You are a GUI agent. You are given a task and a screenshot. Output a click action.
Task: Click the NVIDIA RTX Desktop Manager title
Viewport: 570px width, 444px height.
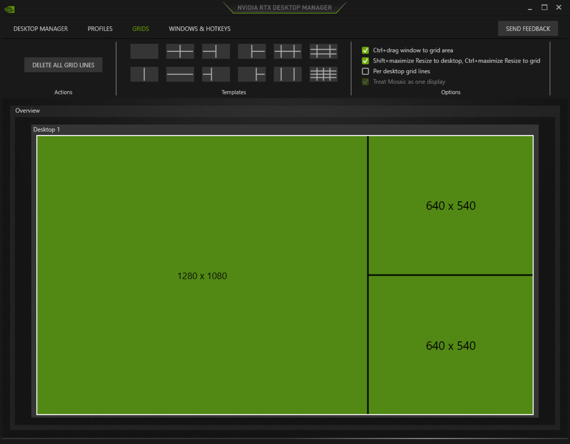click(x=285, y=8)
